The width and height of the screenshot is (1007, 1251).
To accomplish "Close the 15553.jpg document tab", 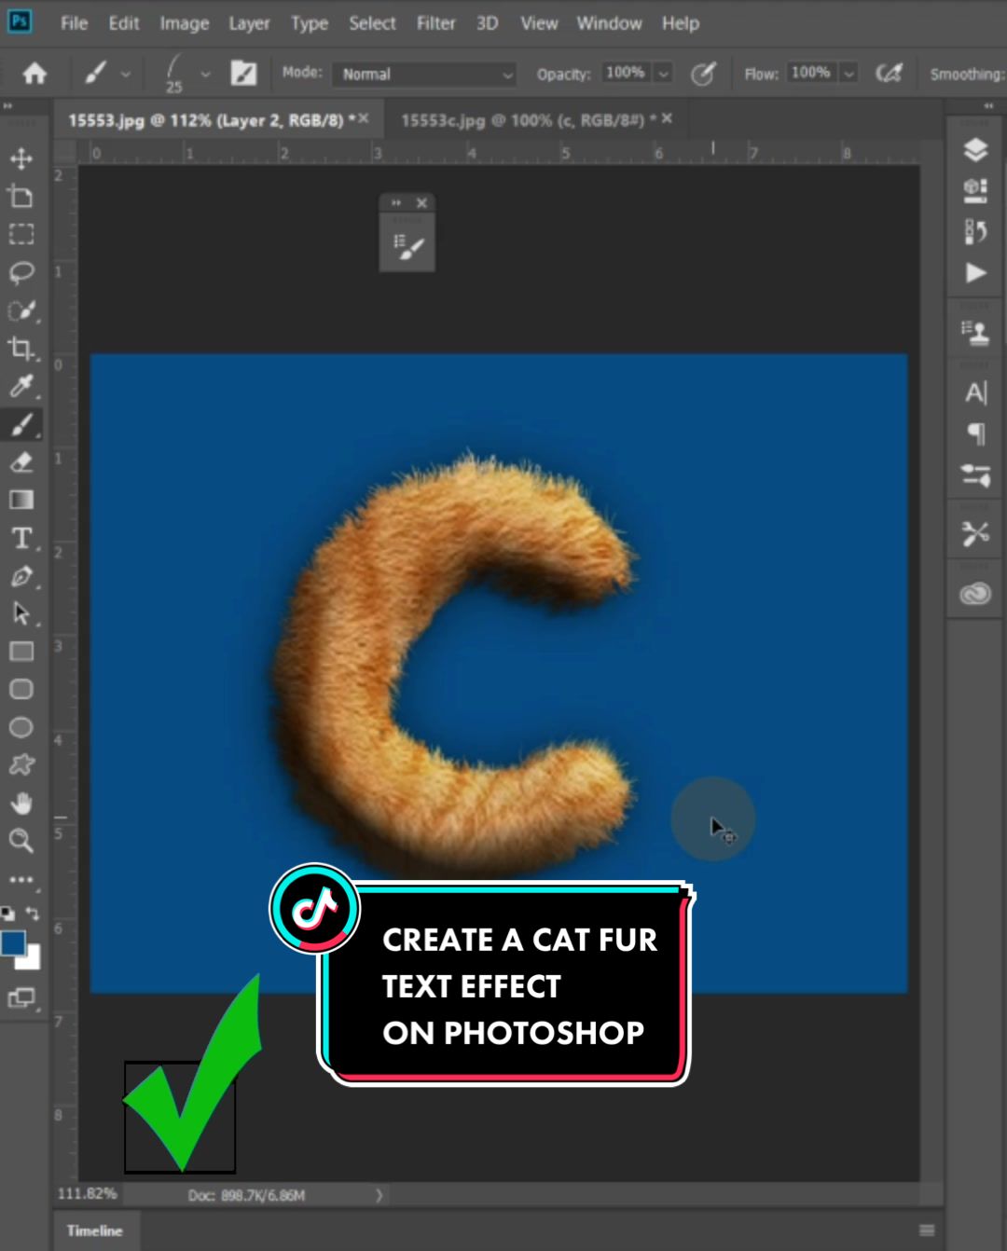I will click(x=363, y=118).
